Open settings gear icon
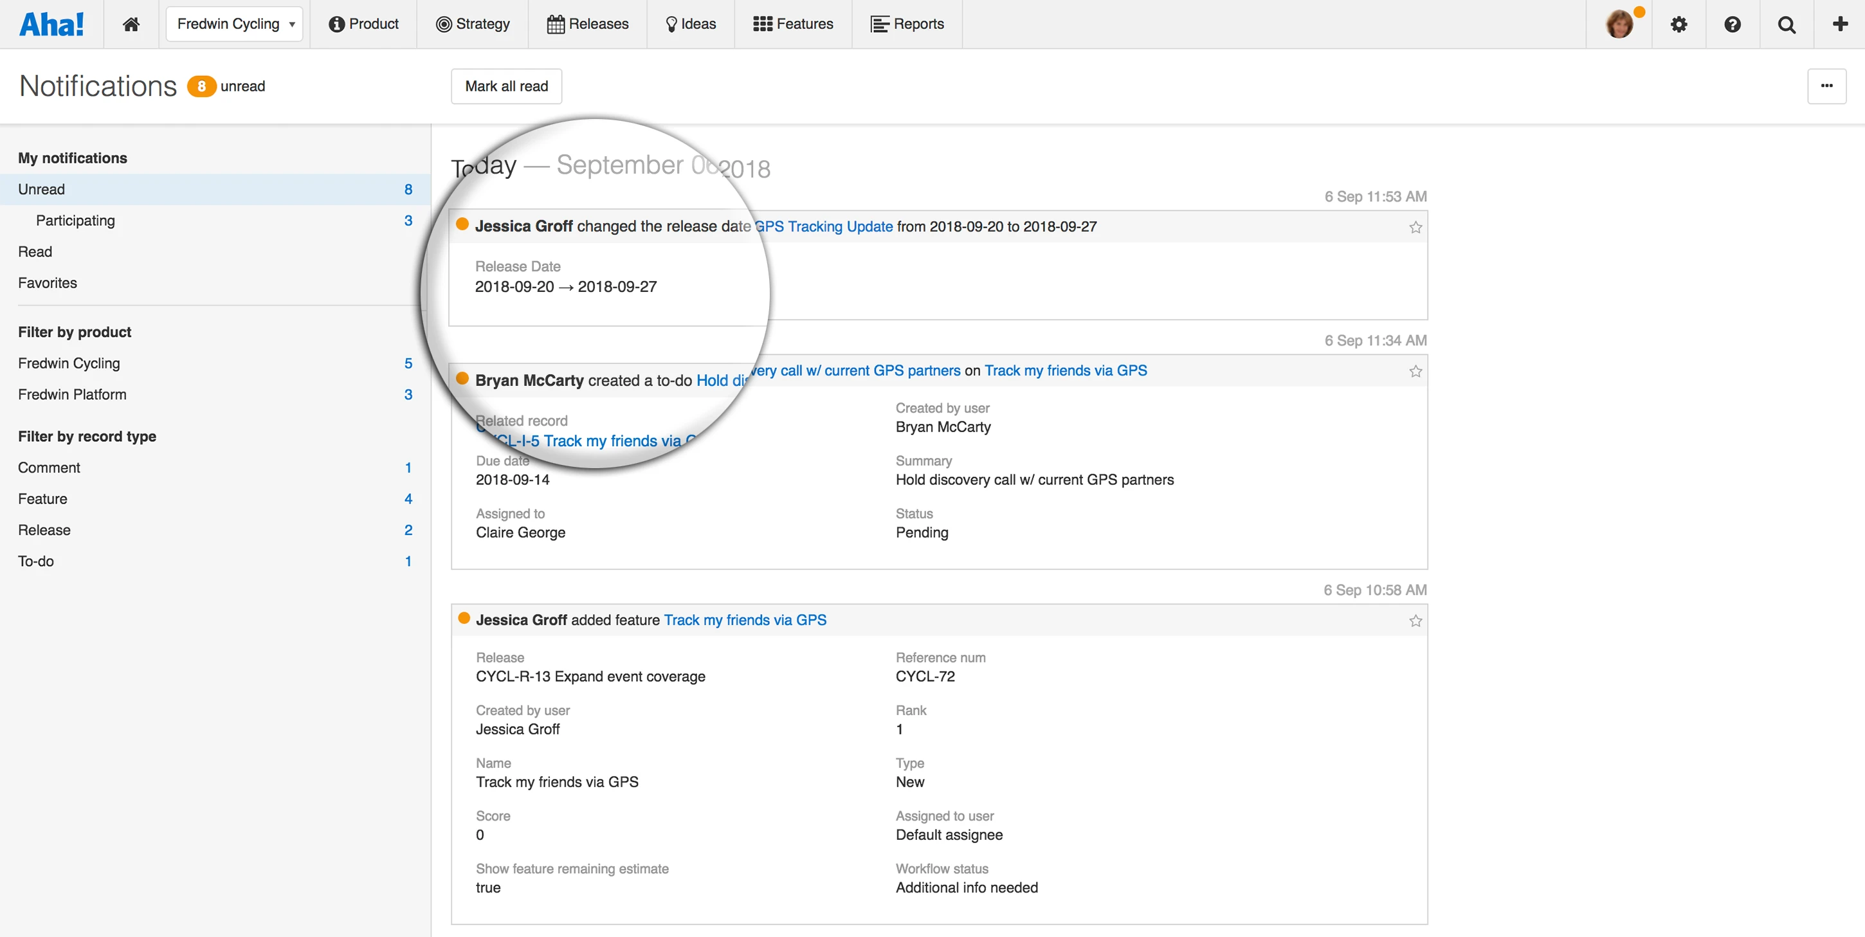1865x937 pixels. pyautogui.click(x=1678, y=24)
